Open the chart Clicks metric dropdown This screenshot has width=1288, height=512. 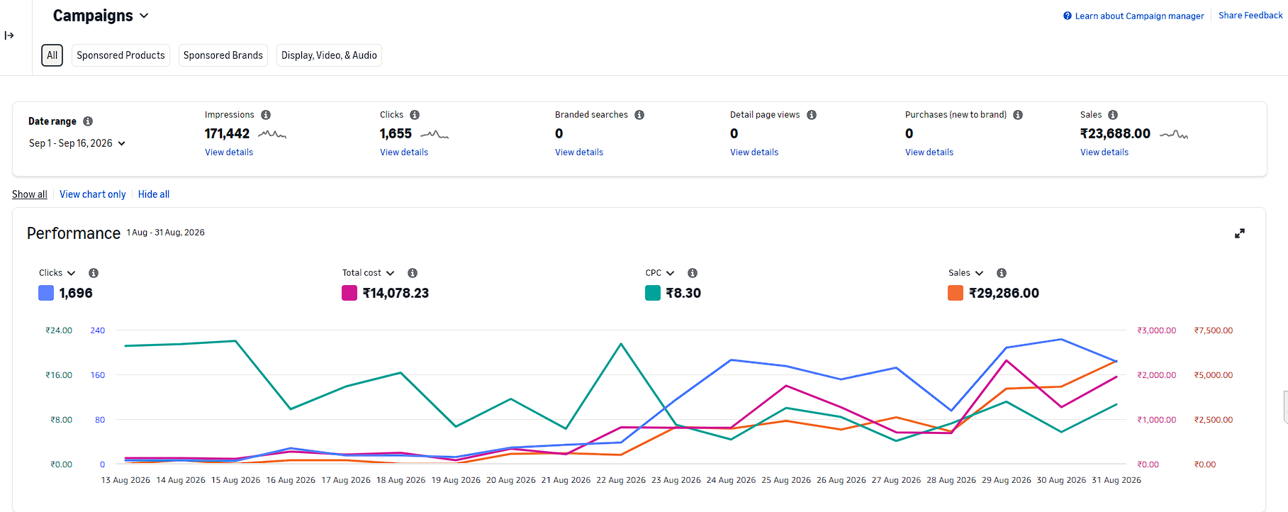click(57, 273)
